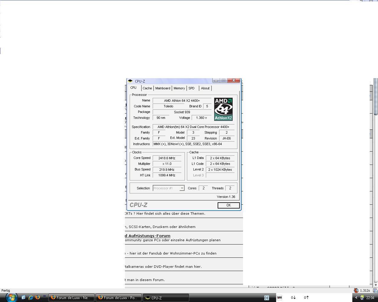Screen dimensions: 378x302
Task: Switch to the About tab
Action: pyautogui.click(x=205, y=88)
